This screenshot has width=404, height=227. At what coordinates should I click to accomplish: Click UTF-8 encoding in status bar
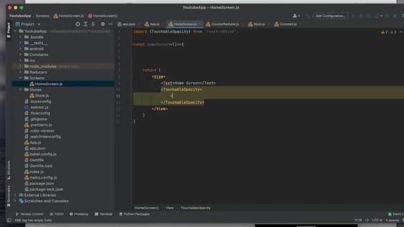tap(377, 220)
